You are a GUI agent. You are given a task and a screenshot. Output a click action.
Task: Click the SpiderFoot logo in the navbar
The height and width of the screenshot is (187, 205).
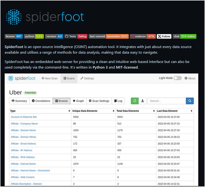(x=22, y=78)
